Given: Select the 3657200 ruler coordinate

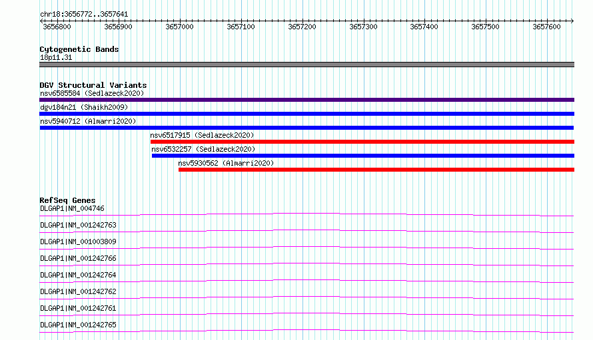Looking at the screenshot, I should coord(302,27).
